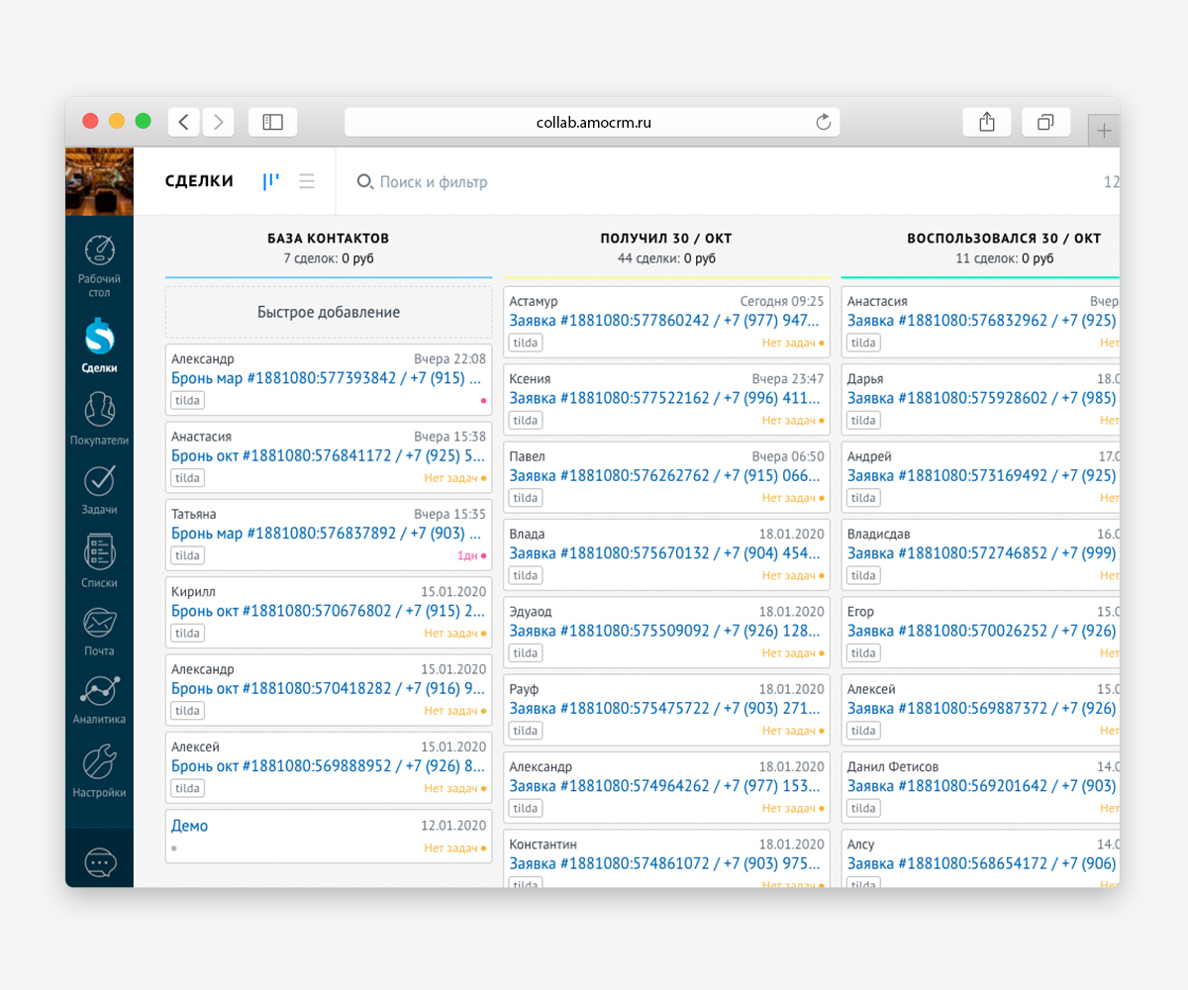Click tilda tag on Астамур's deal

[526, 343]
